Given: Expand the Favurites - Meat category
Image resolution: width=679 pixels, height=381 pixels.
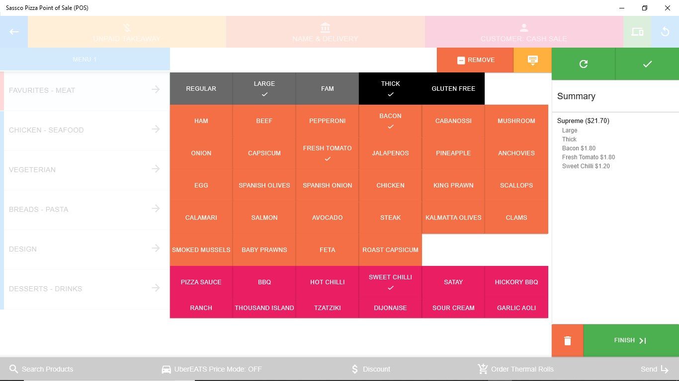Looking at the screenshot, I should coord(85,90).
